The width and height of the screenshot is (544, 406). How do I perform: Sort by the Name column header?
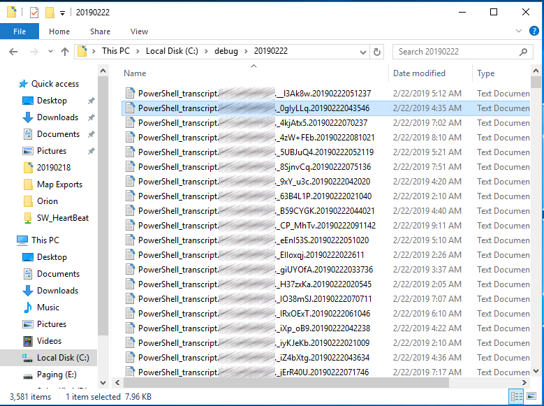(x=135, y=73)
